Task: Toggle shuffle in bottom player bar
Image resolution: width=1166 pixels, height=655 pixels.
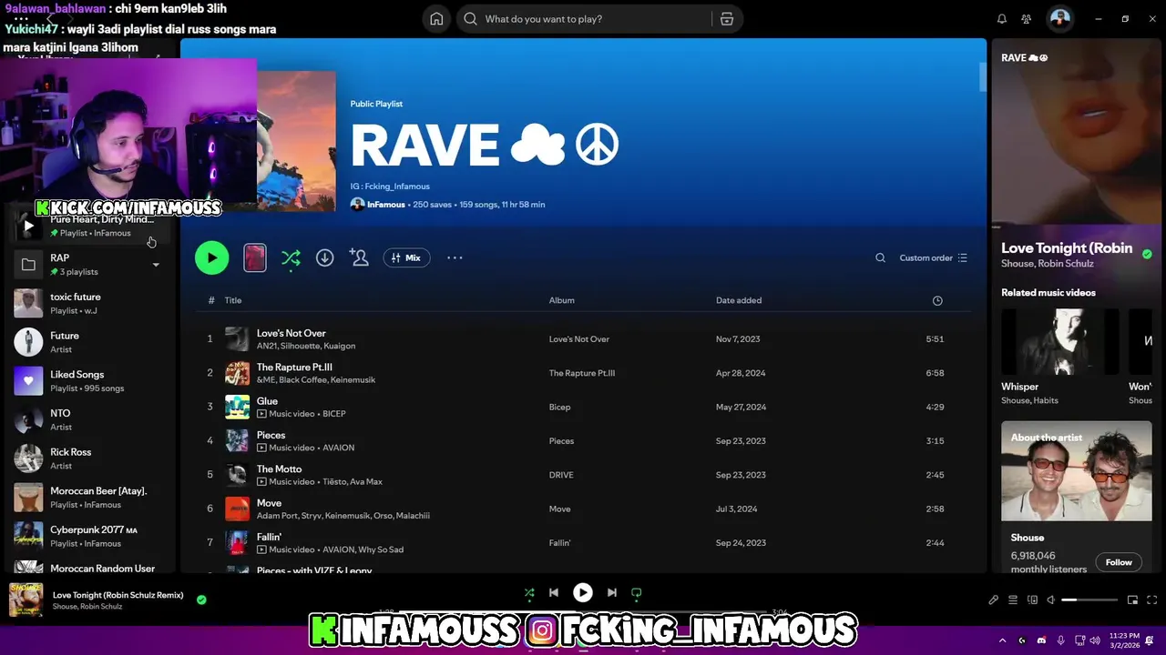Action: click(529, 593)
